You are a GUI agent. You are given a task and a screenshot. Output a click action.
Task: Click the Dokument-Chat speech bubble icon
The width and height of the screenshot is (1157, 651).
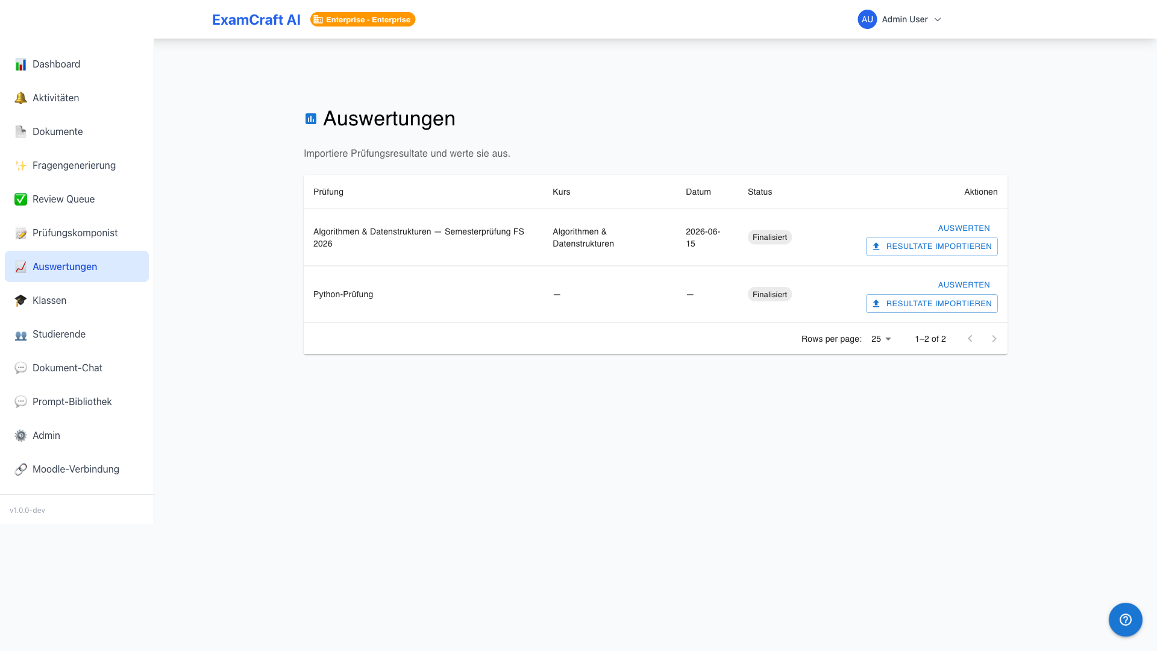pyautogui.click(x=20, y=368)
